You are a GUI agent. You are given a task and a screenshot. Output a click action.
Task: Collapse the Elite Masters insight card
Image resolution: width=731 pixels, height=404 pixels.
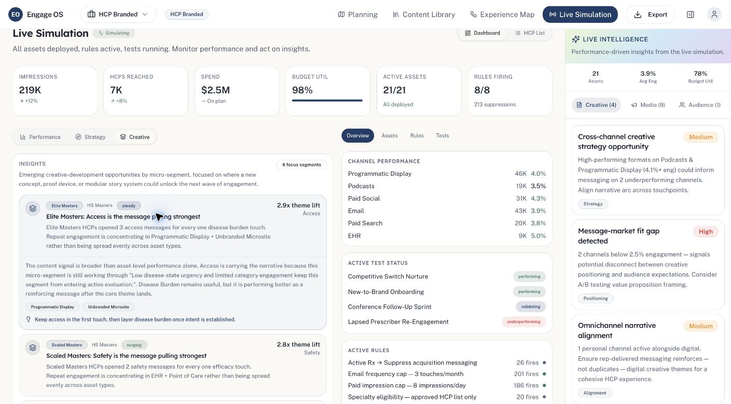(x=173, y=226)
